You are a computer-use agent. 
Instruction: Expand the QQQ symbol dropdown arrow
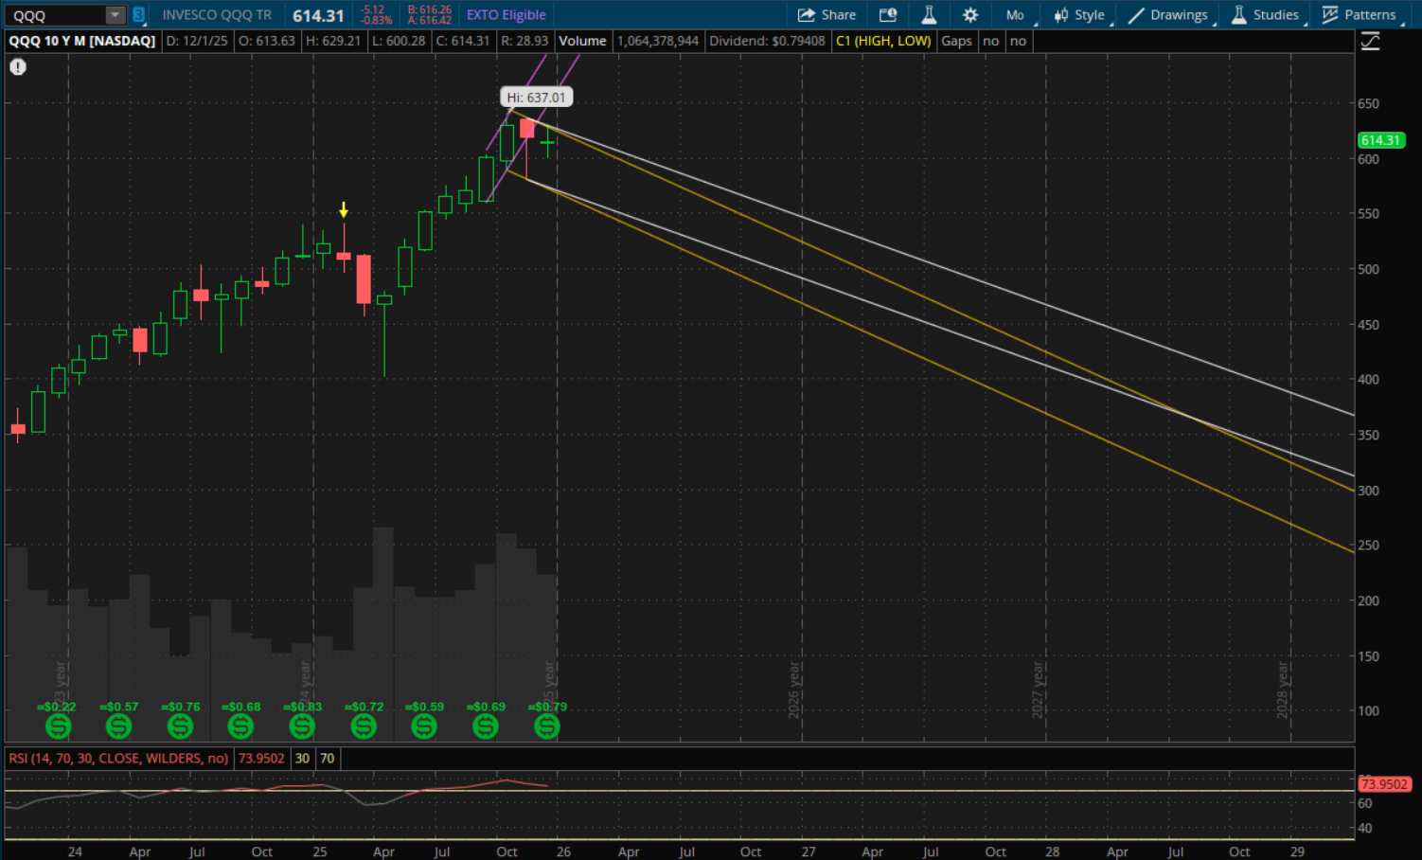(x=115, y=15)
